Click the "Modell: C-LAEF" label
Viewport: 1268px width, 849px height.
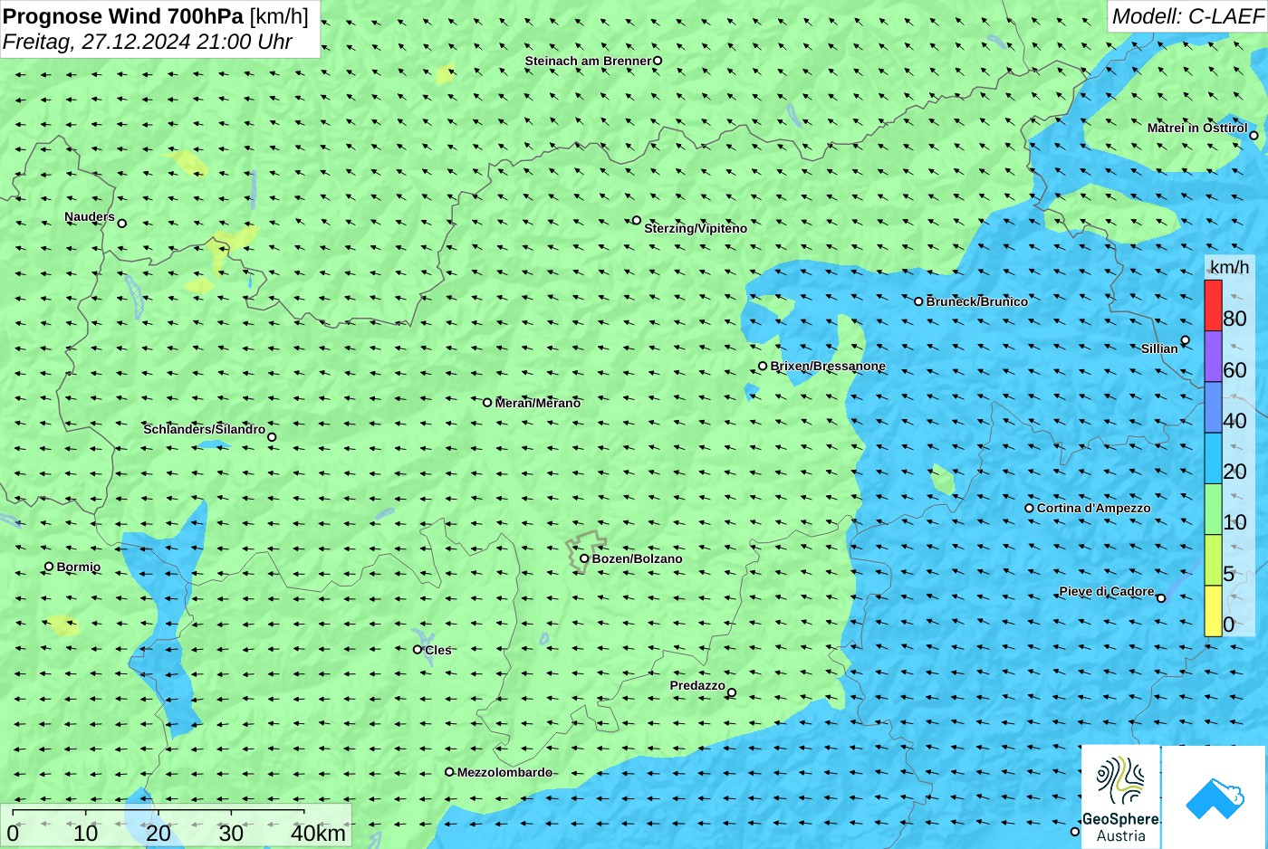(1187, 16)
